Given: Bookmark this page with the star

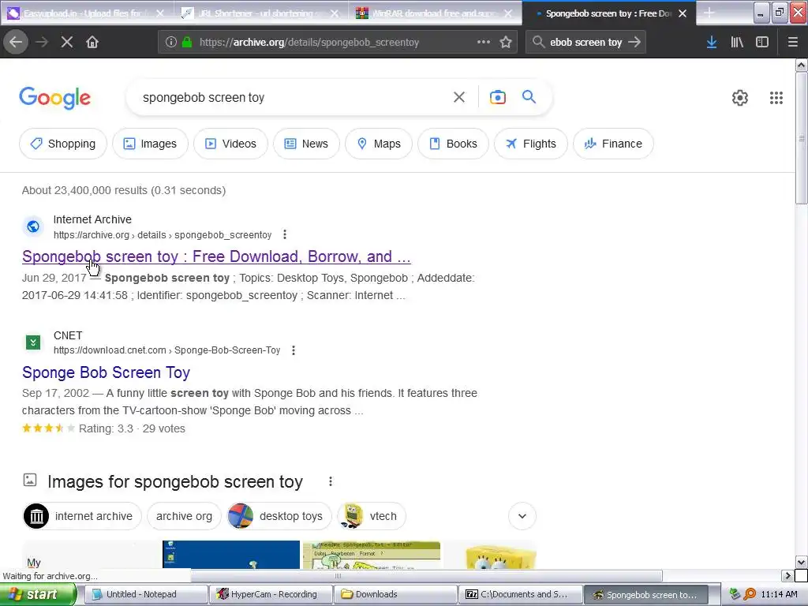Looking at the screenshot, I should 506,43.
